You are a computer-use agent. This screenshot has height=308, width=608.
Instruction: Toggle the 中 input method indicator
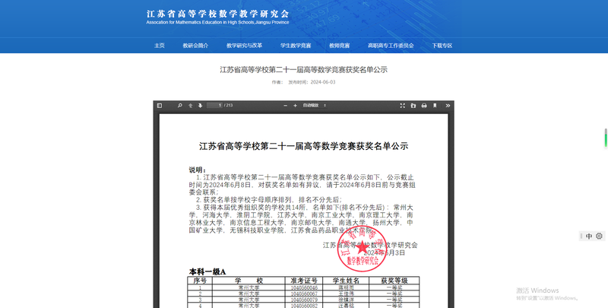point(589,237)
